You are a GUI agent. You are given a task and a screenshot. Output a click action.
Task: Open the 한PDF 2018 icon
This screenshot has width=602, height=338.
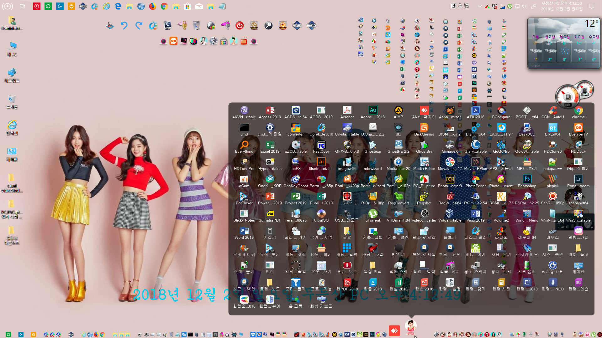(347, 284)
